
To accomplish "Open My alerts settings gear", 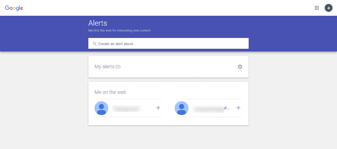I will (x=240, y=67).
